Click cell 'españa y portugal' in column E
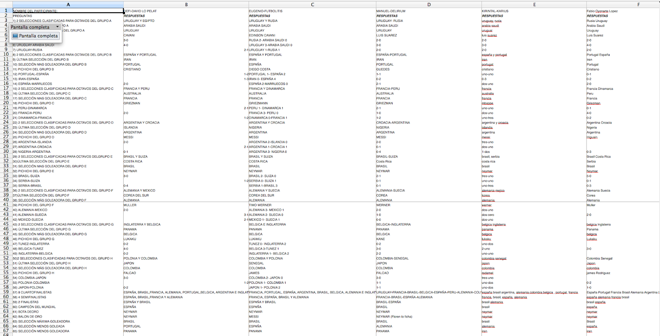Screen dimensions: 660x336 pyautogui.click(x=494, y=55)
